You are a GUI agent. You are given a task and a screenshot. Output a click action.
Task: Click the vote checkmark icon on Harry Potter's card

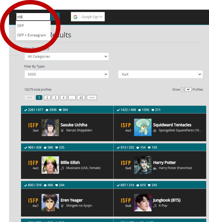[118, 148]
